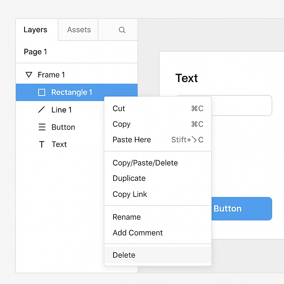Choose Copy from the context menu

[x=121, y=124]
